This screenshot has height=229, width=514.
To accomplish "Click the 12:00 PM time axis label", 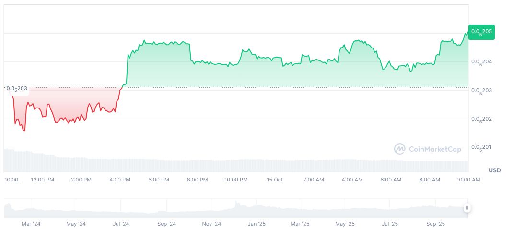I will pos(42,180).
